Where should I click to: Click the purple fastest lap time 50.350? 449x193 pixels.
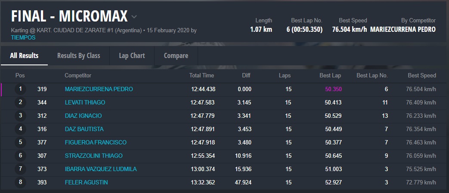pyautogui.click(x=333, y=89)
